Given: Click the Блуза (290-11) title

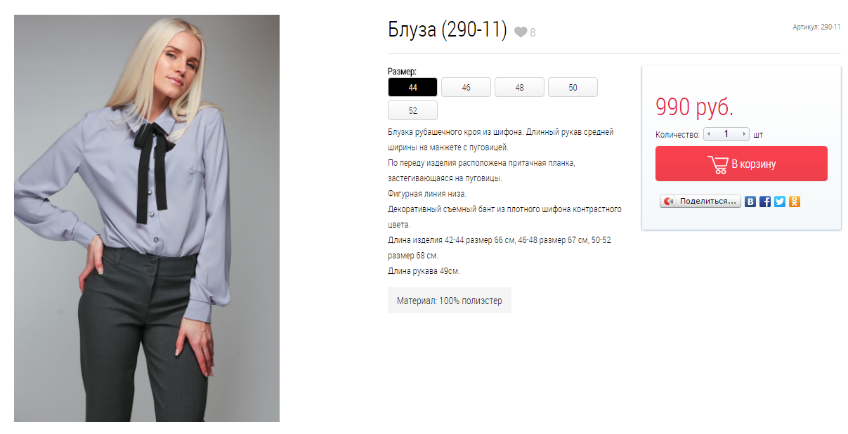Looking at the screenshot, I should point(448,30).
